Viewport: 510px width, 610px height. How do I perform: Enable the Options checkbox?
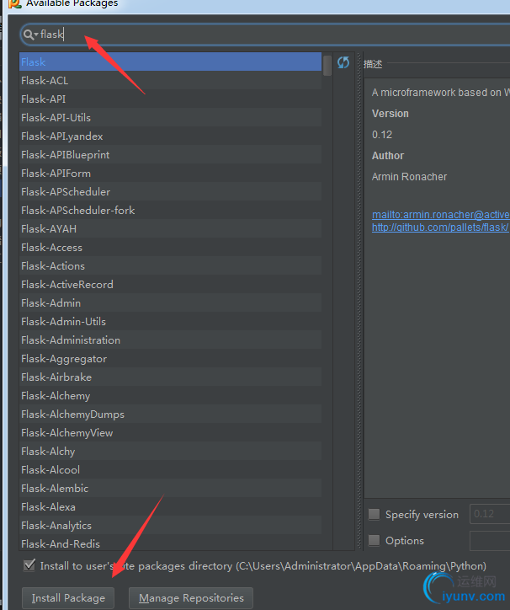[x=374, y=540]
